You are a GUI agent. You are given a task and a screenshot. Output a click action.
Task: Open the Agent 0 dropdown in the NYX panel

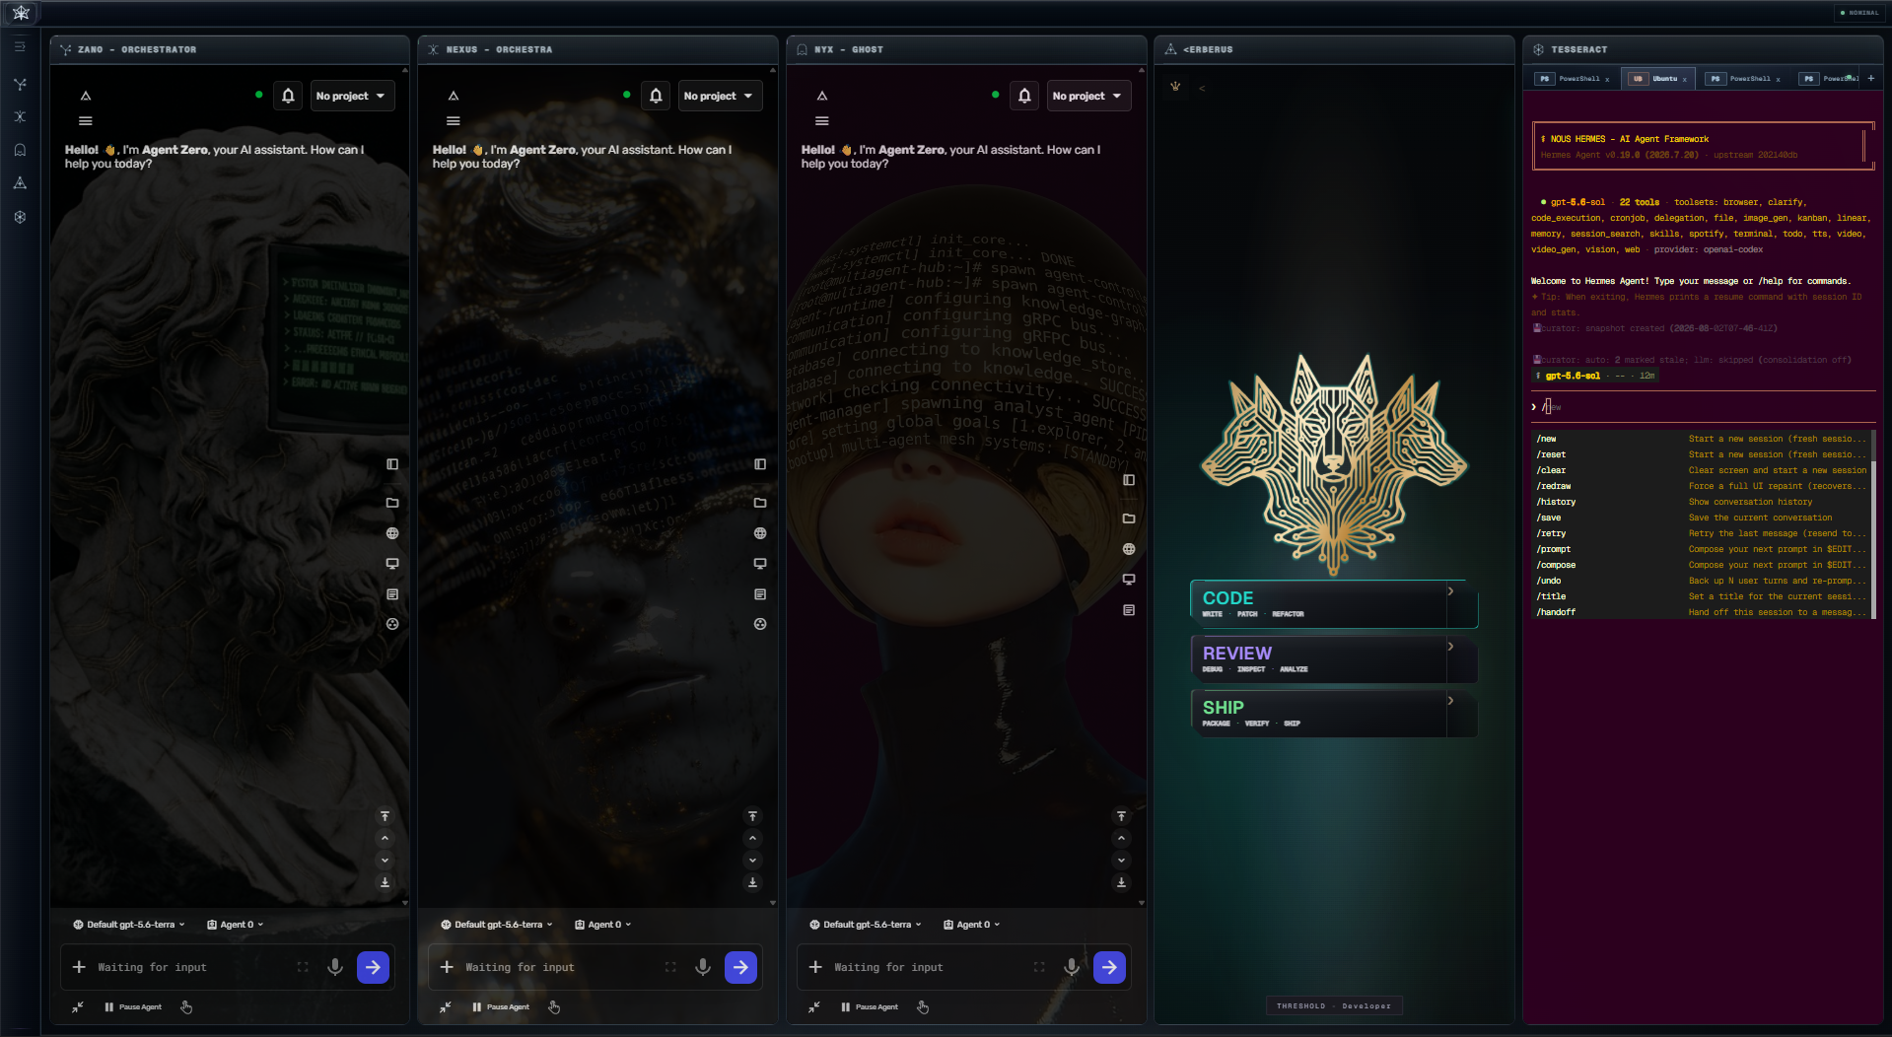(971, 925)
